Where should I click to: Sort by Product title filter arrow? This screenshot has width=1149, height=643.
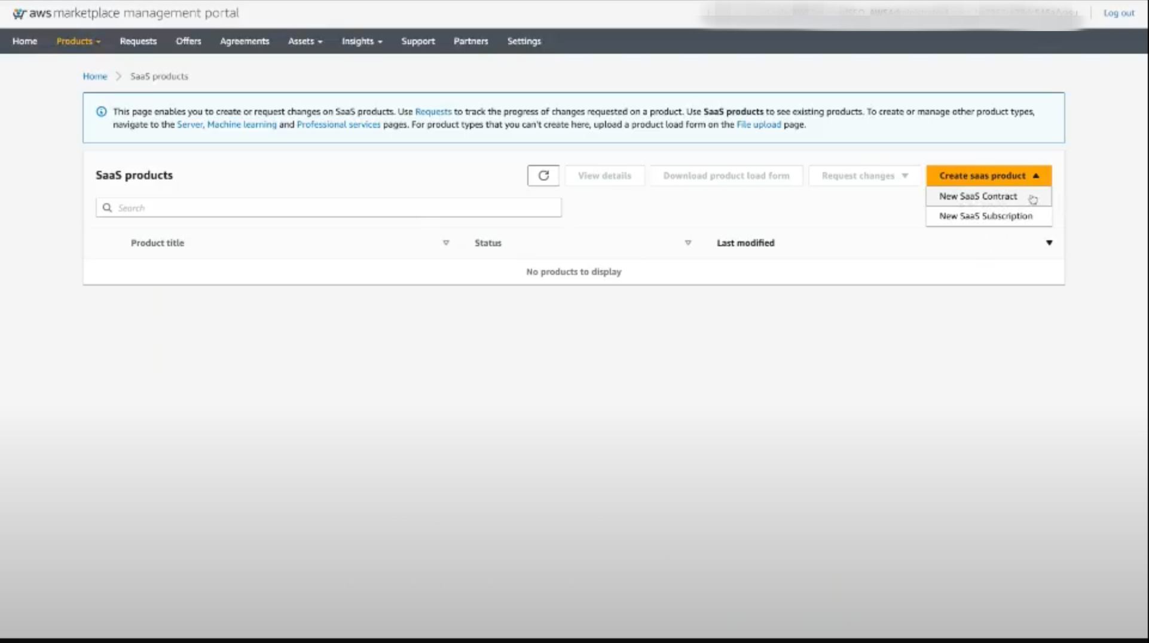[x=446, y=243]
